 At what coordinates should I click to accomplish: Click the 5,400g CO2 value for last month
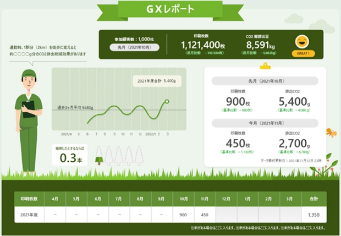coord(294,102)
